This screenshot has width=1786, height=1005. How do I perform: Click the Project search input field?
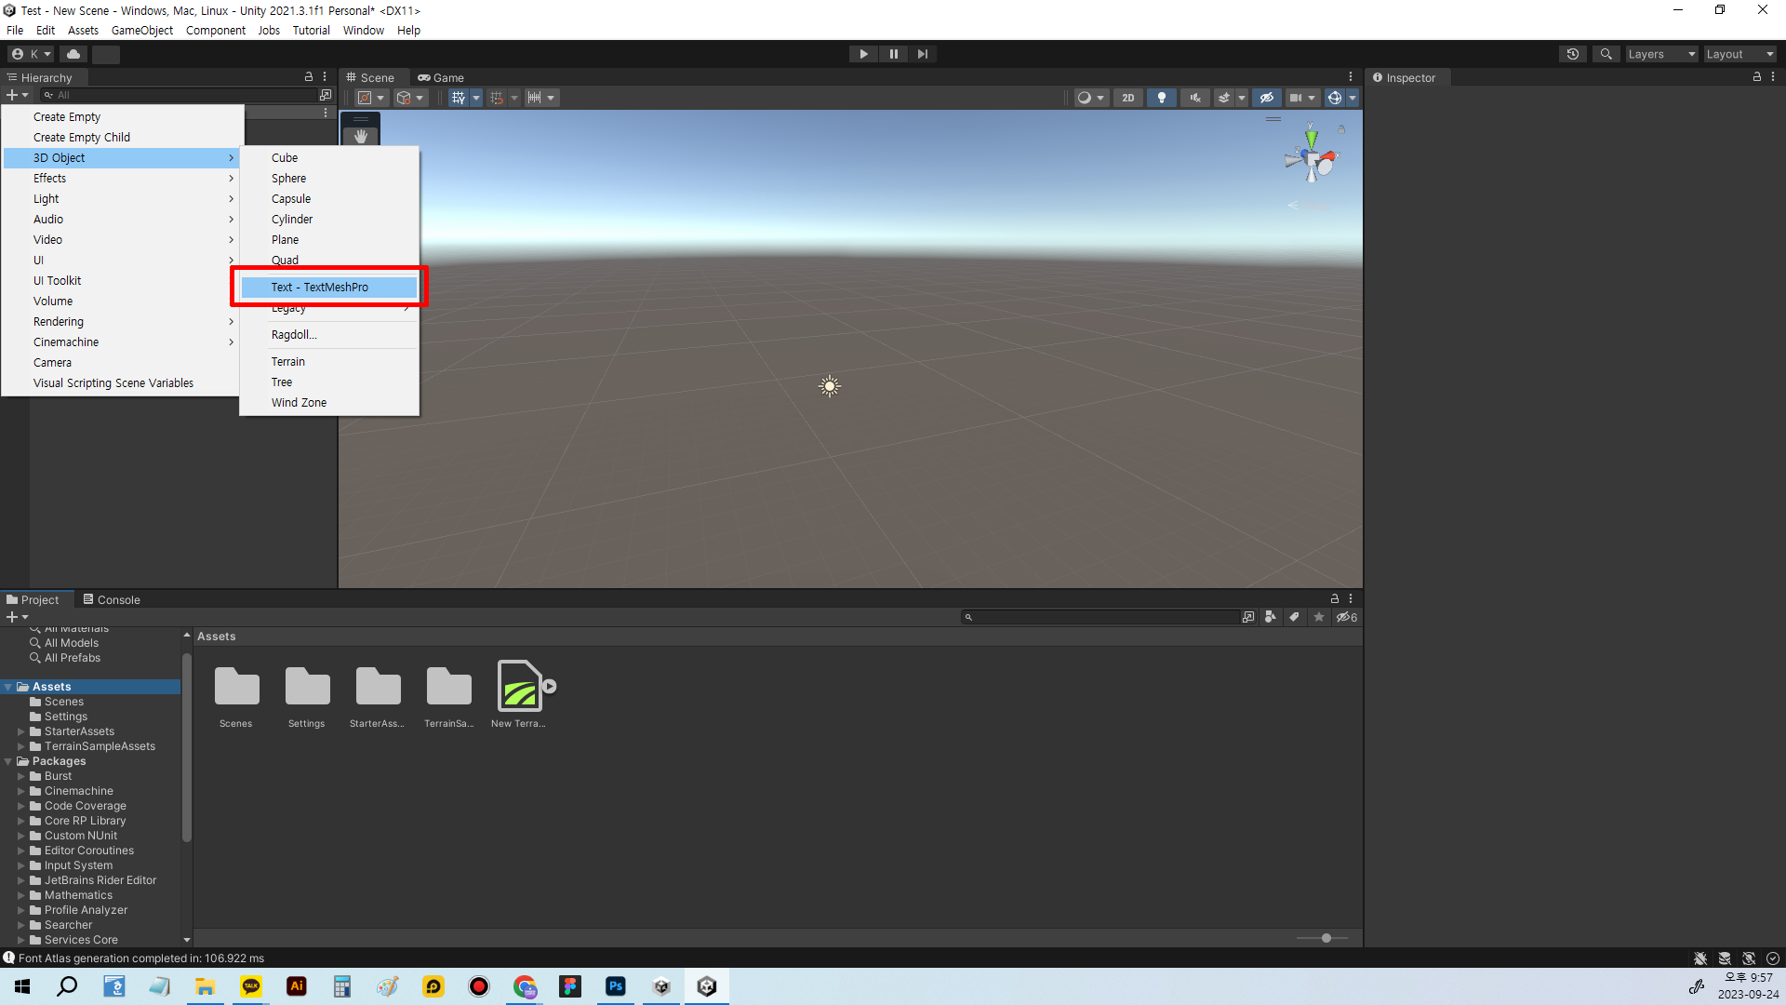point(1100,617)
